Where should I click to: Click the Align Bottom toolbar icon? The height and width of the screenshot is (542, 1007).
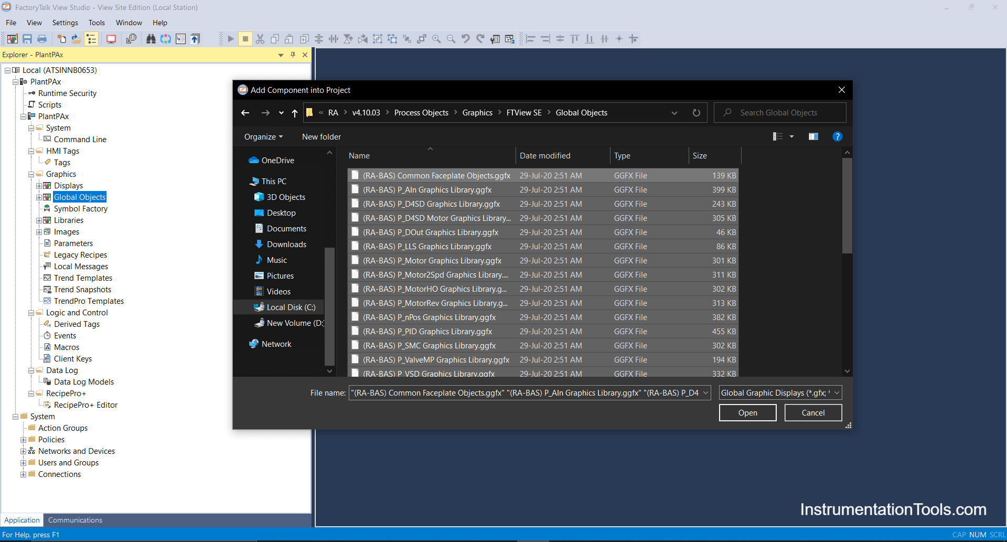pyautogui.click(x=590, y=39)
